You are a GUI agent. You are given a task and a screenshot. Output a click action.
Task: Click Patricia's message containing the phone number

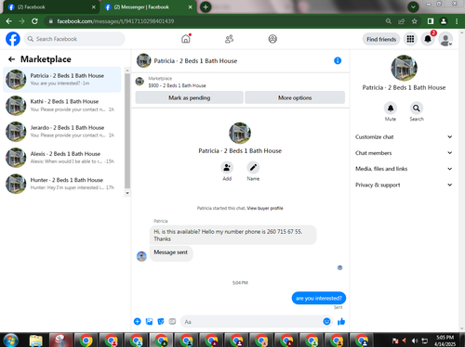tap(233, 235)
